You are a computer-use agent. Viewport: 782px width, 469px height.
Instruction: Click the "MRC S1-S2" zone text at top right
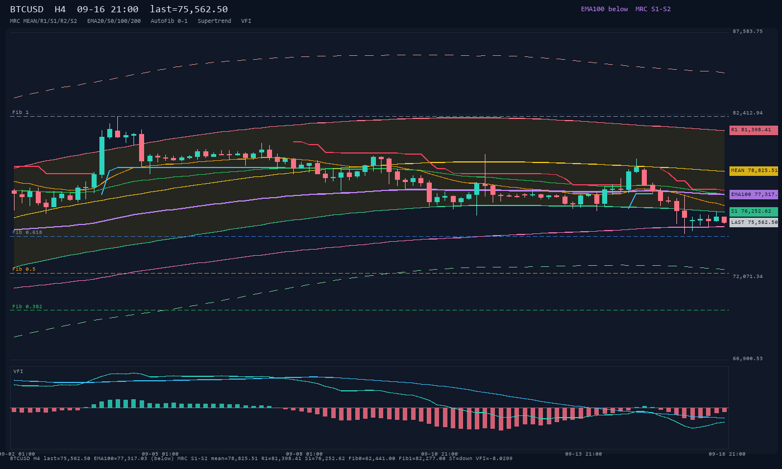653,9
